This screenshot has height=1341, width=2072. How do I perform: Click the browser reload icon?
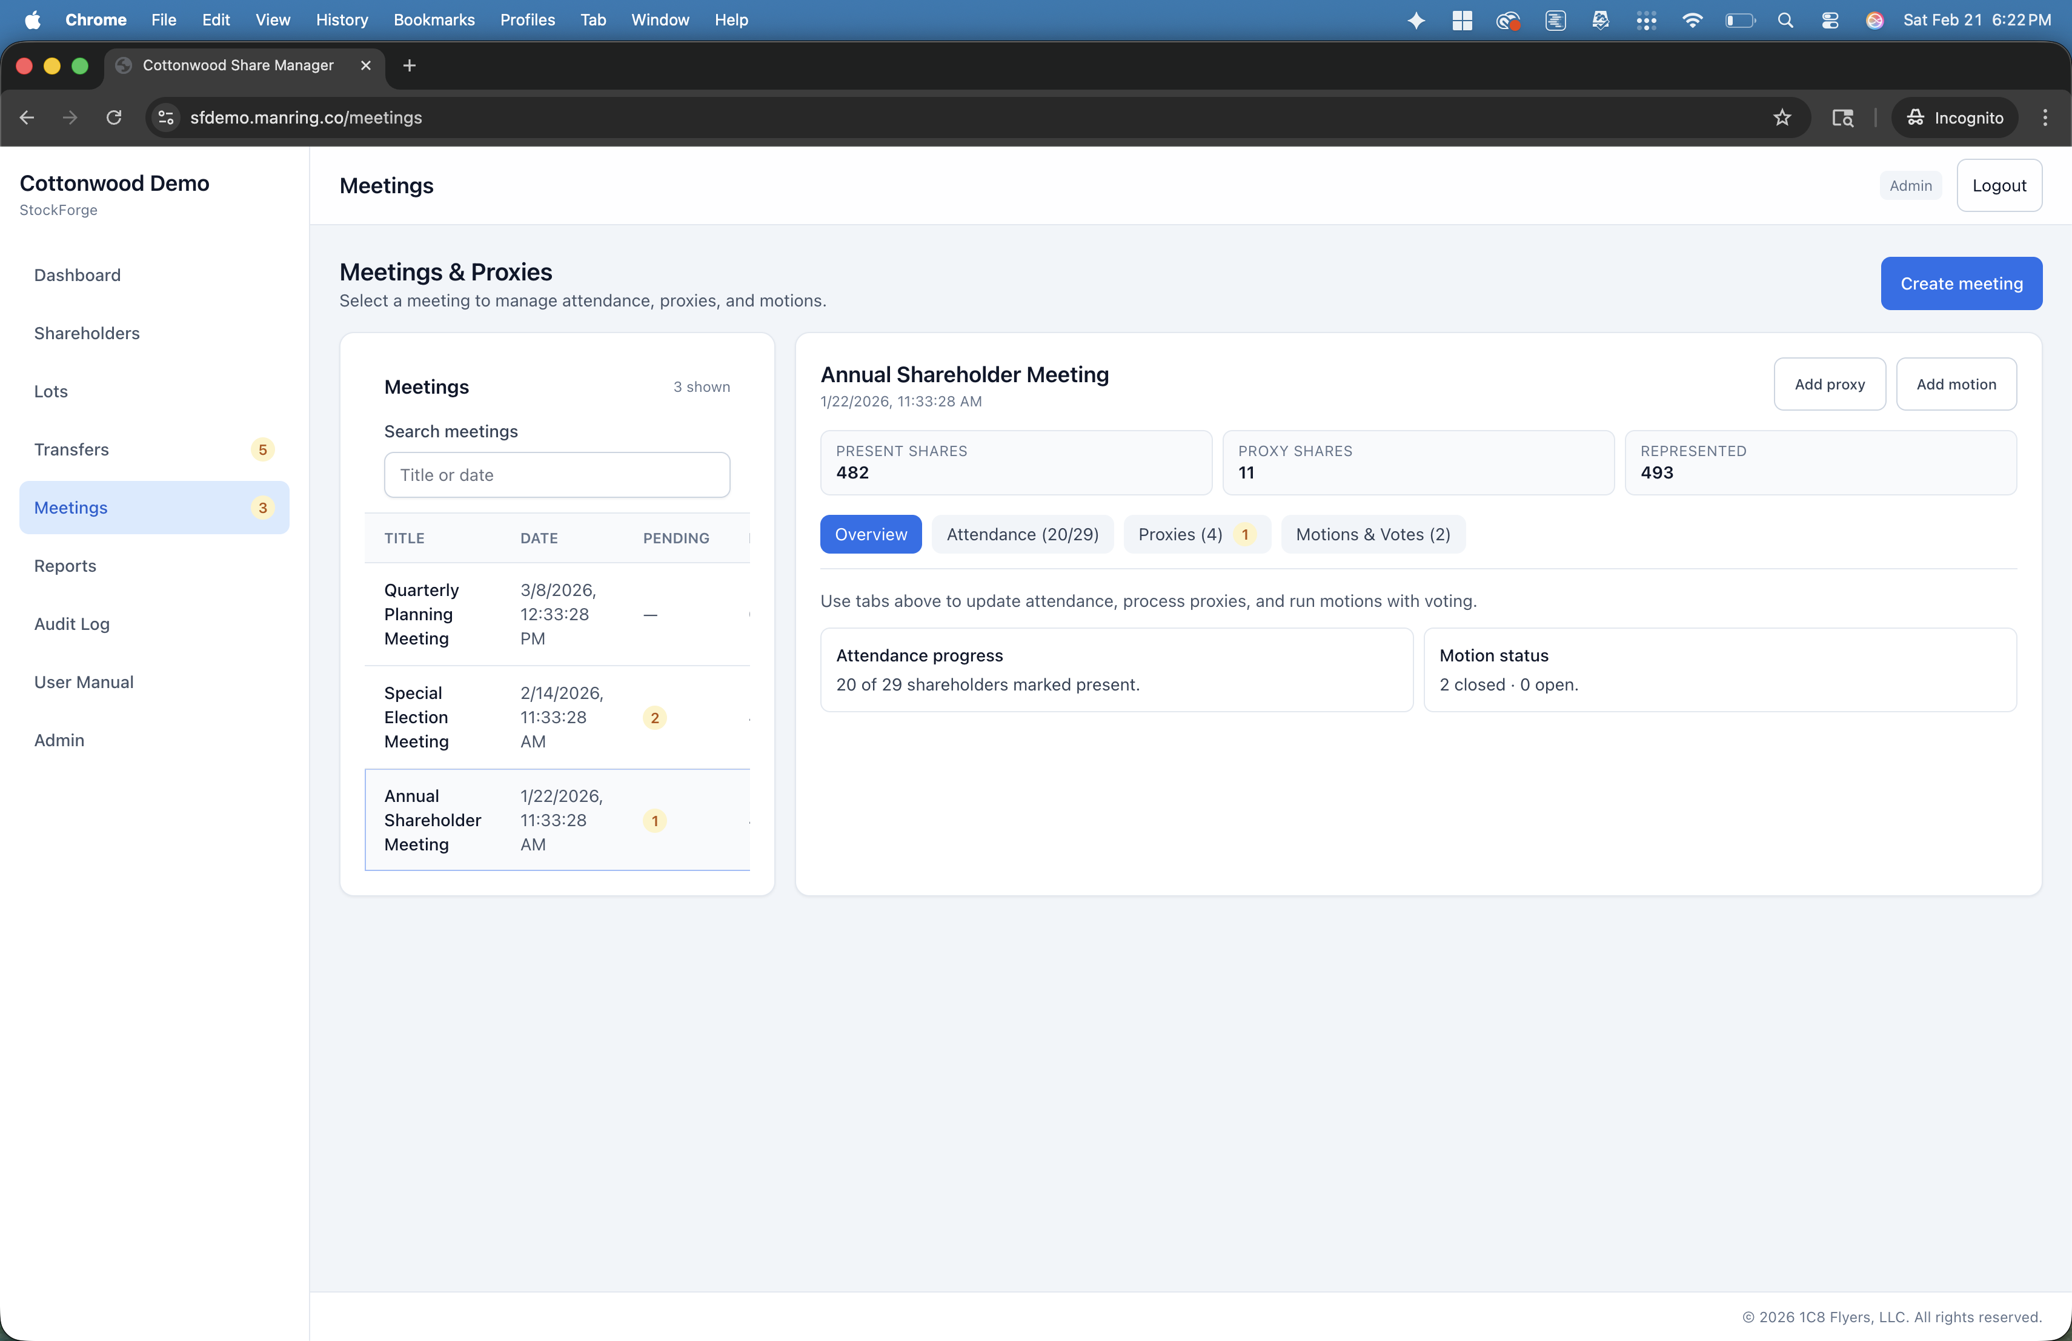point(114,118)
